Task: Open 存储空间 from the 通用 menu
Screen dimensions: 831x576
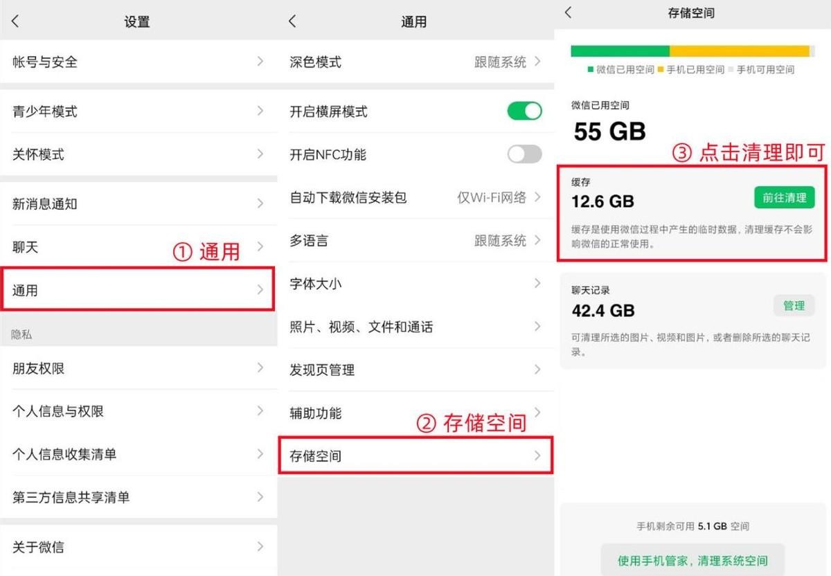Action: (x=415, y=456)
